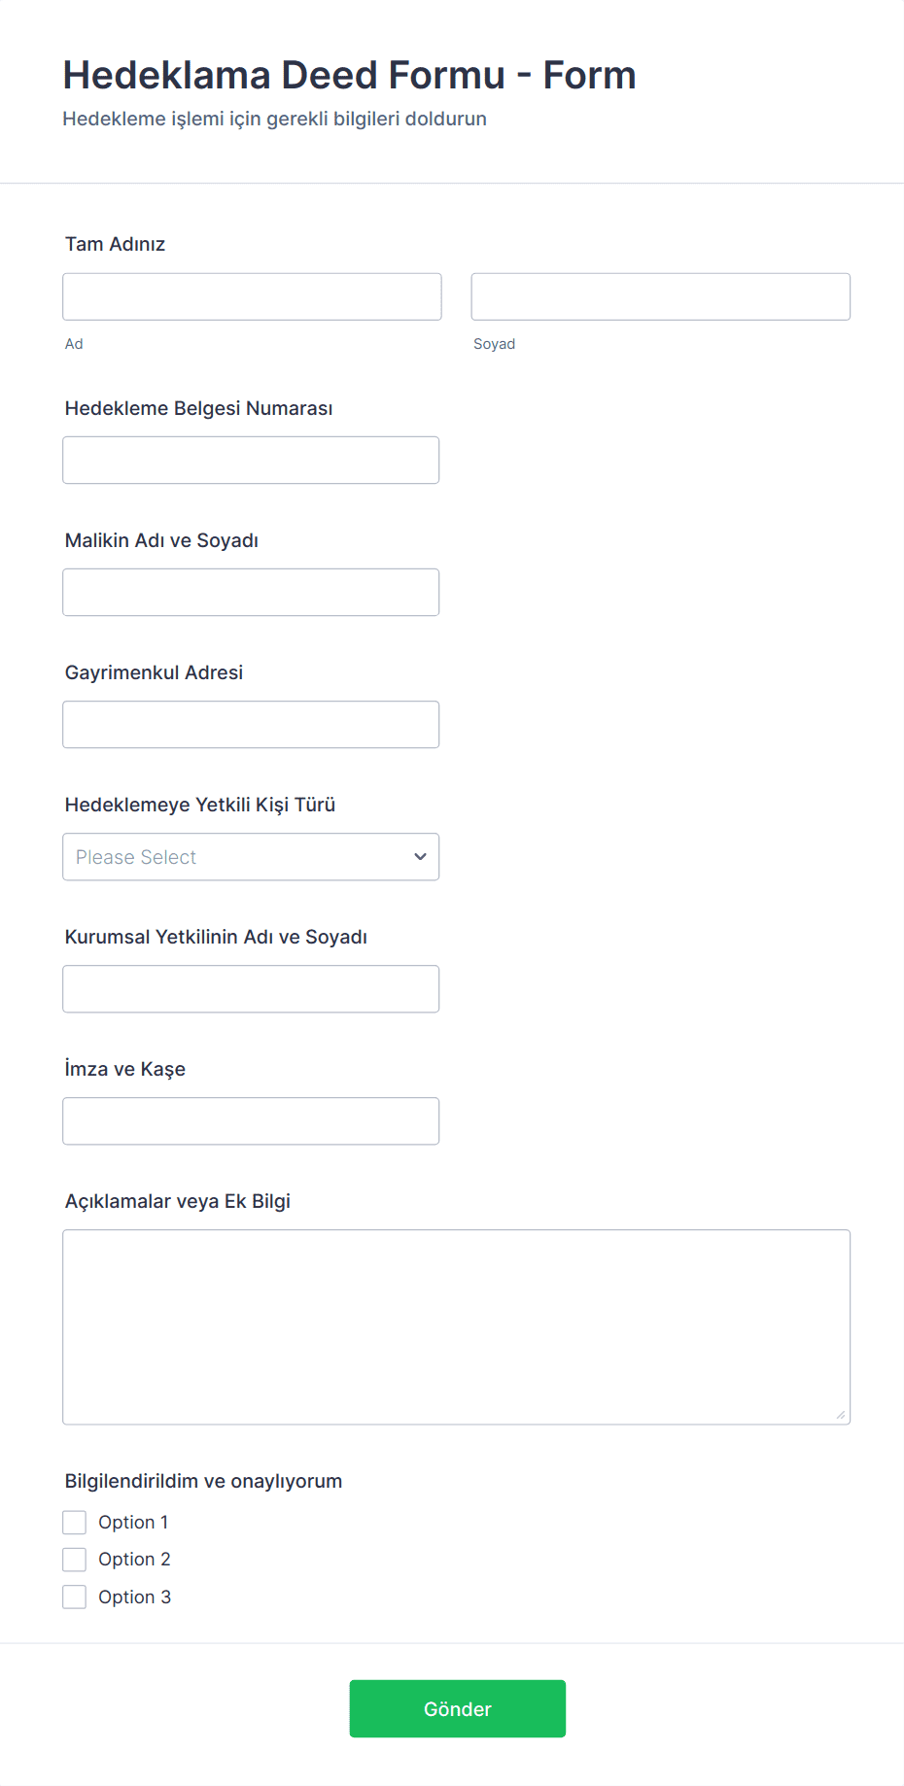
Task: Click the Tam Adınız field label
Action: (115, 244)
